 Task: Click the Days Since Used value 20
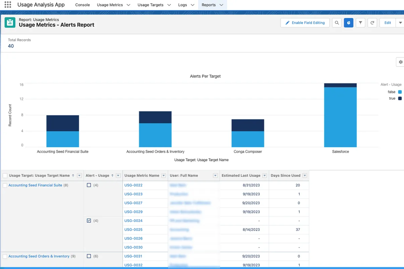[x=298, y=185]
